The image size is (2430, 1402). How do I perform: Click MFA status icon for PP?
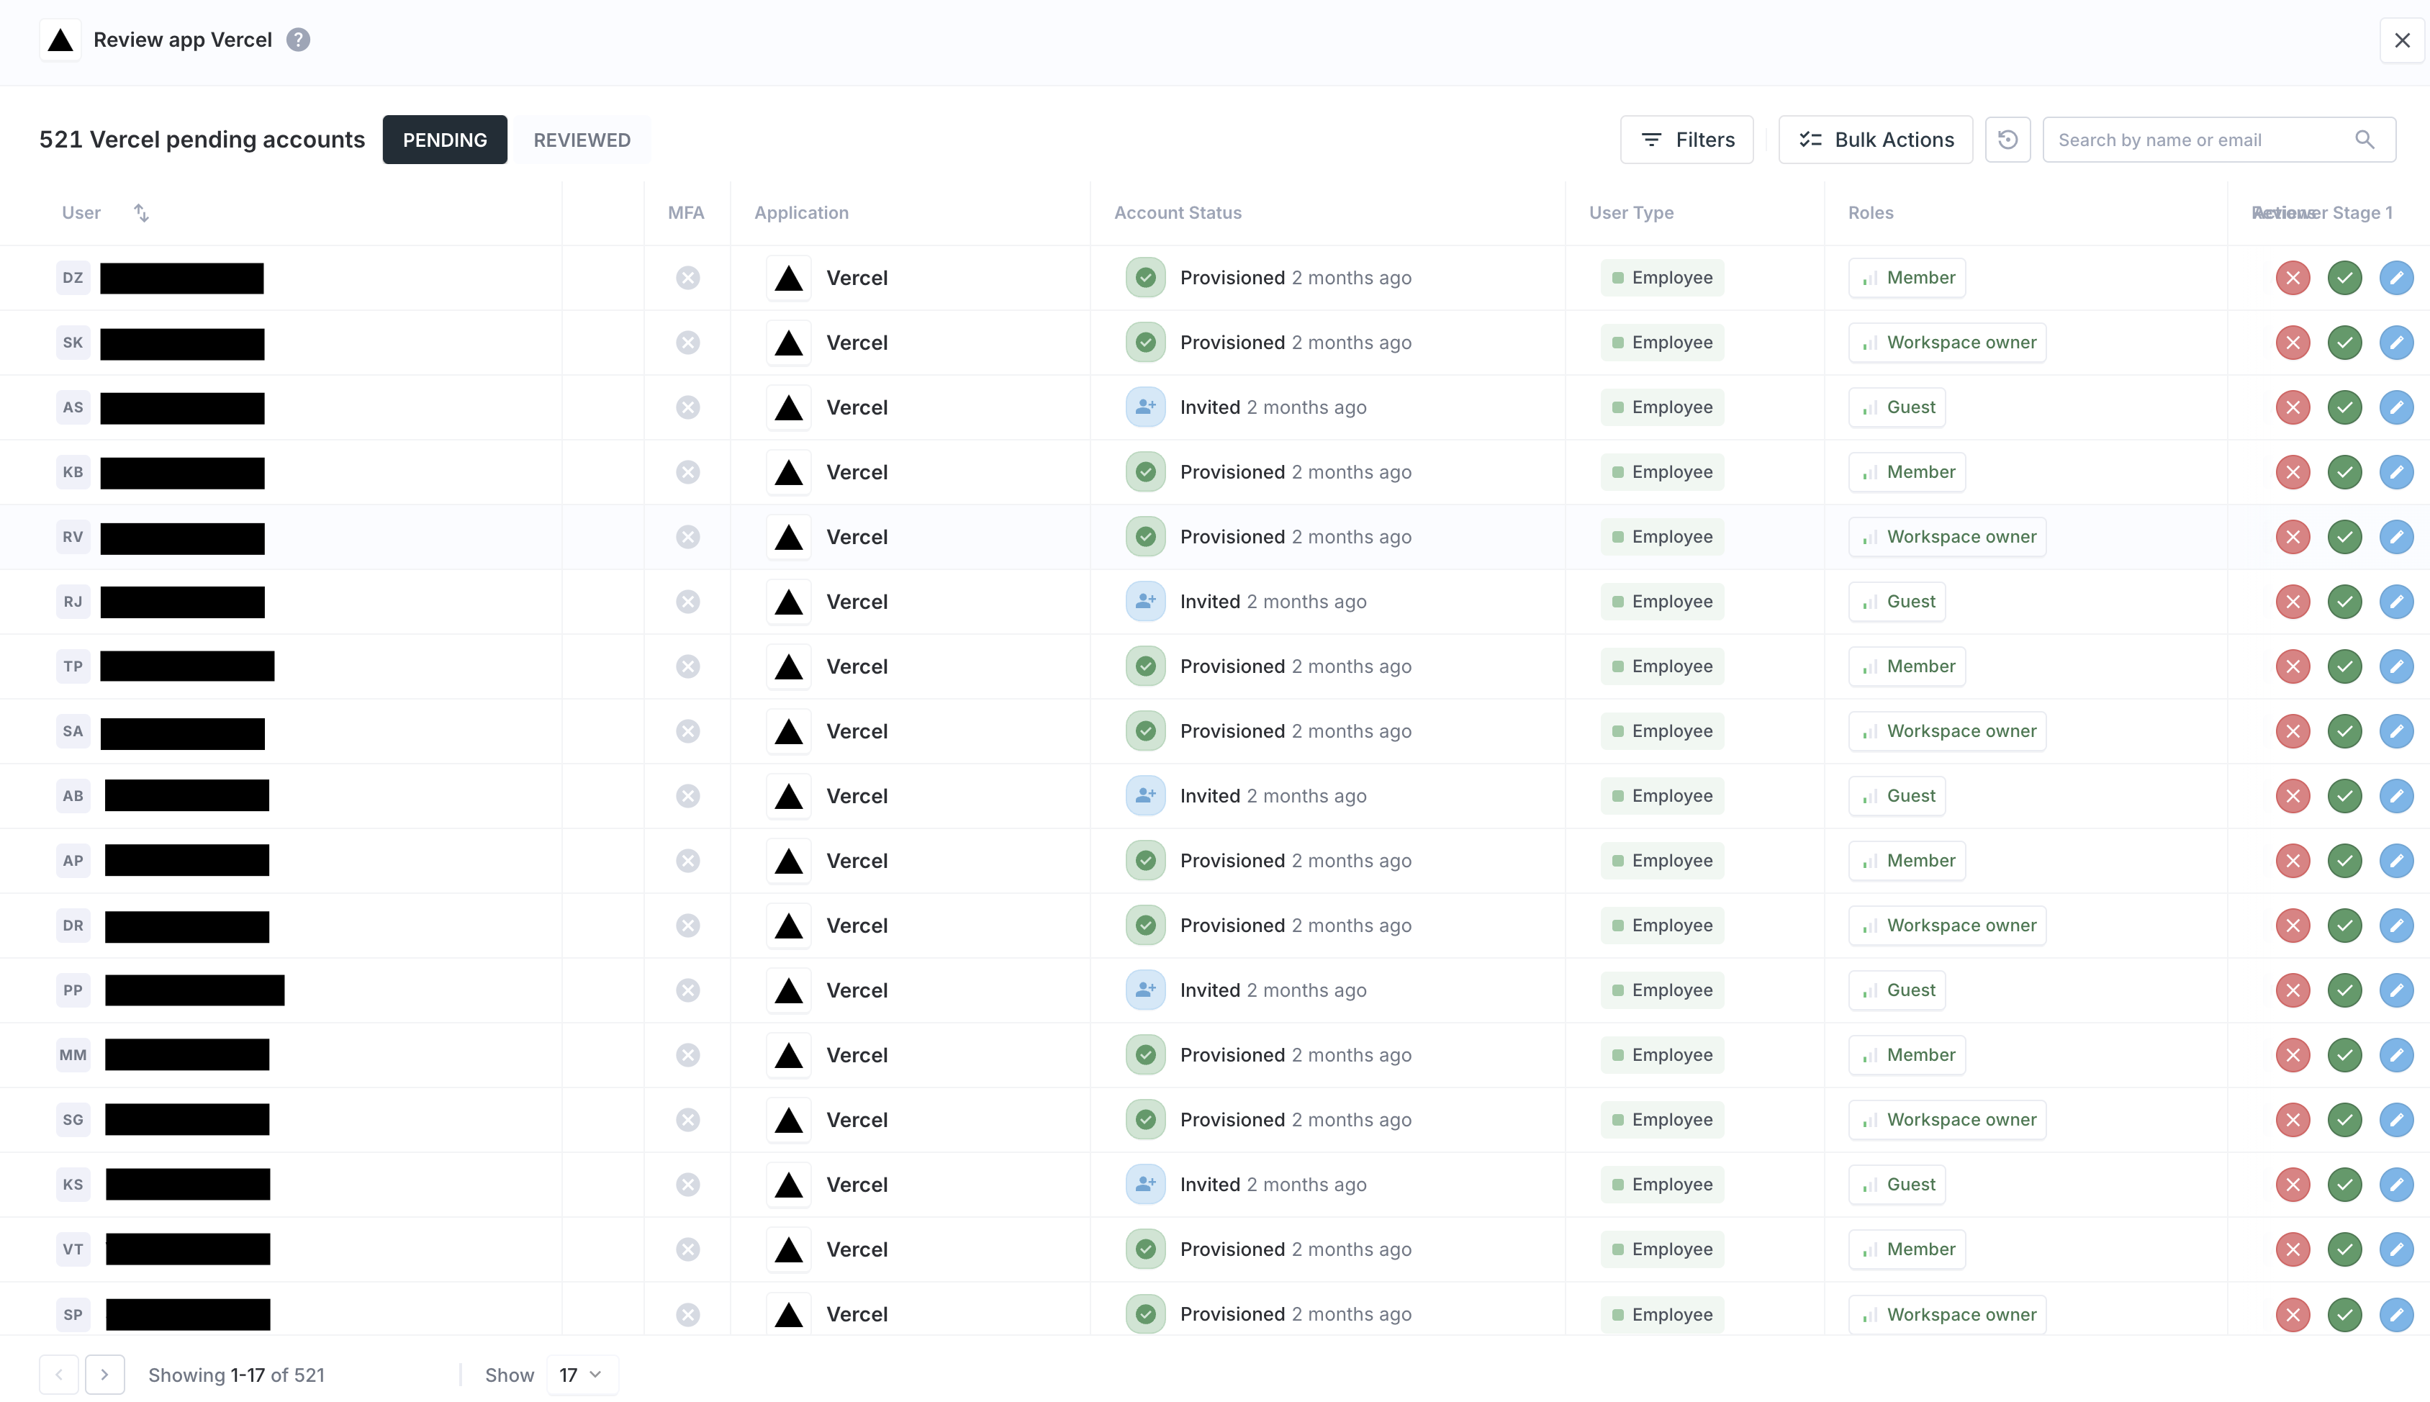point(687,990)
